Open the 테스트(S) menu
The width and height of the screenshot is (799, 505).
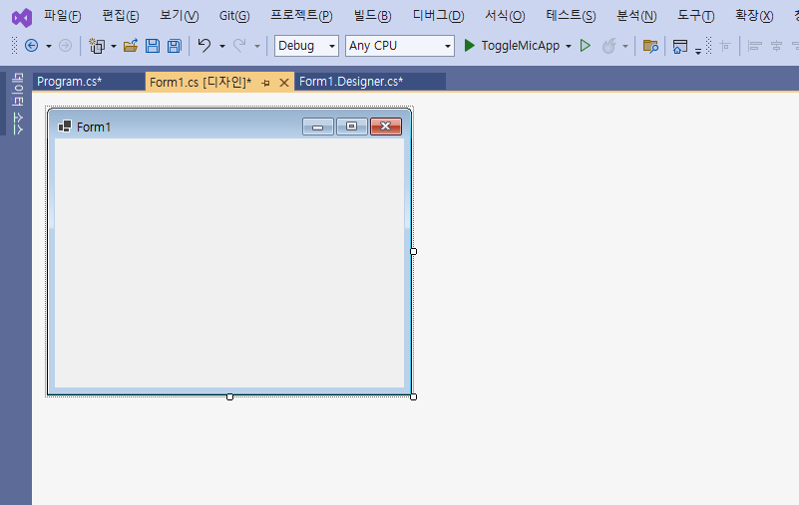(x=571, y=16)
